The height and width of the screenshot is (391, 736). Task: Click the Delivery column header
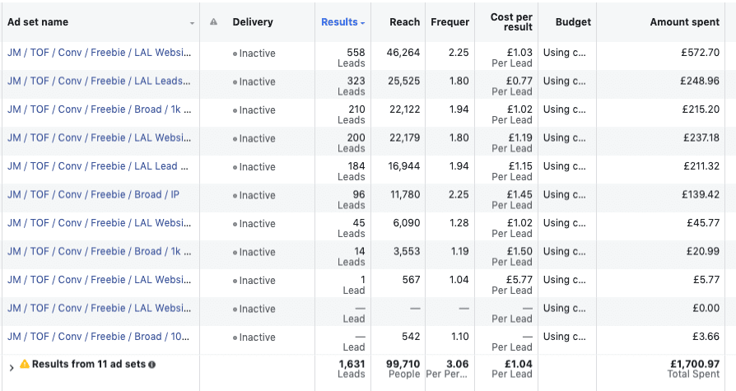pos(253,22)
